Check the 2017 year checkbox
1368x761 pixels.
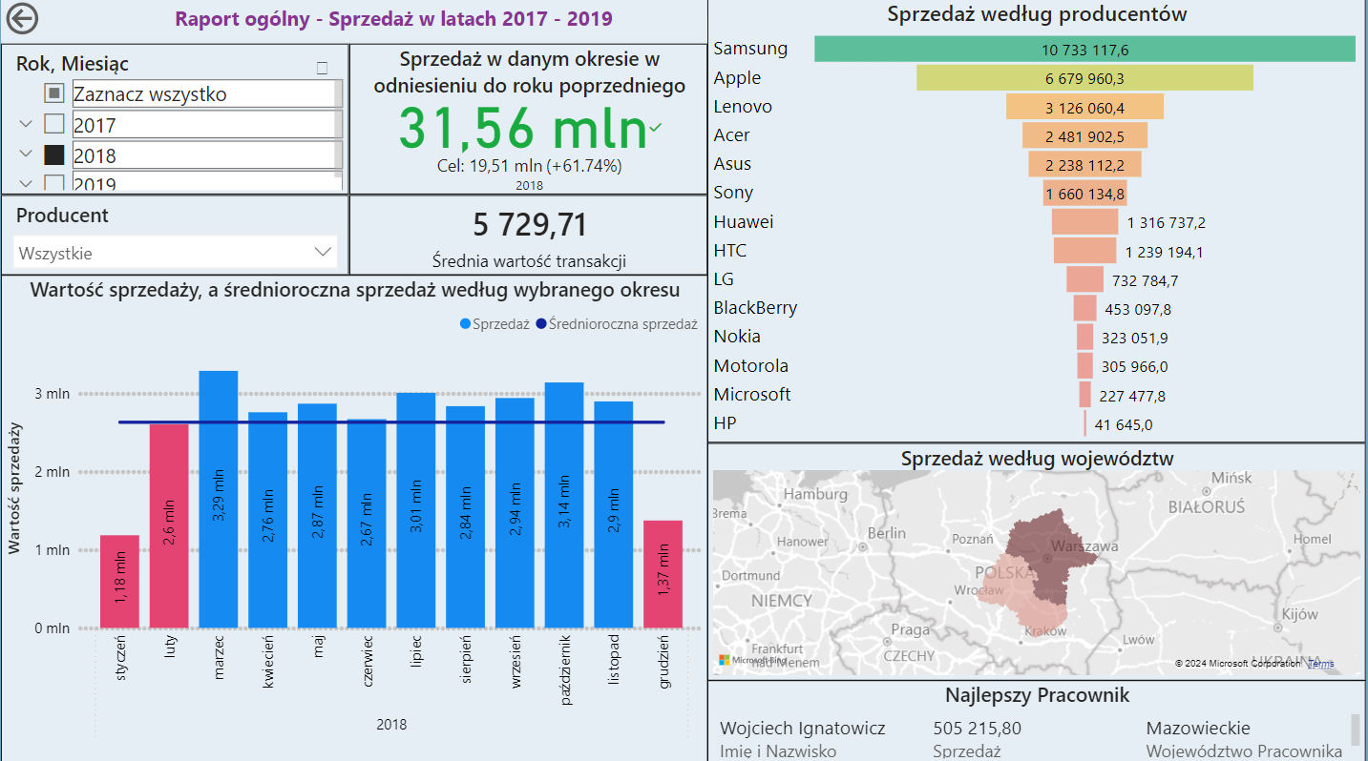tap(54, 124)
